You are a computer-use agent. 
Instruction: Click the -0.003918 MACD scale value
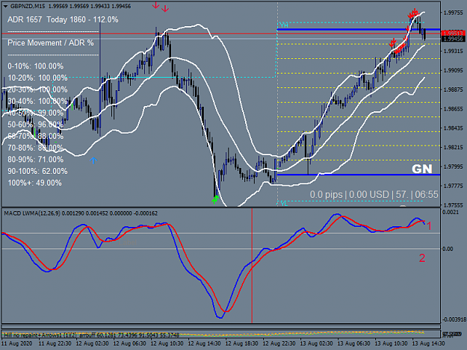click(x=454, y=319)
